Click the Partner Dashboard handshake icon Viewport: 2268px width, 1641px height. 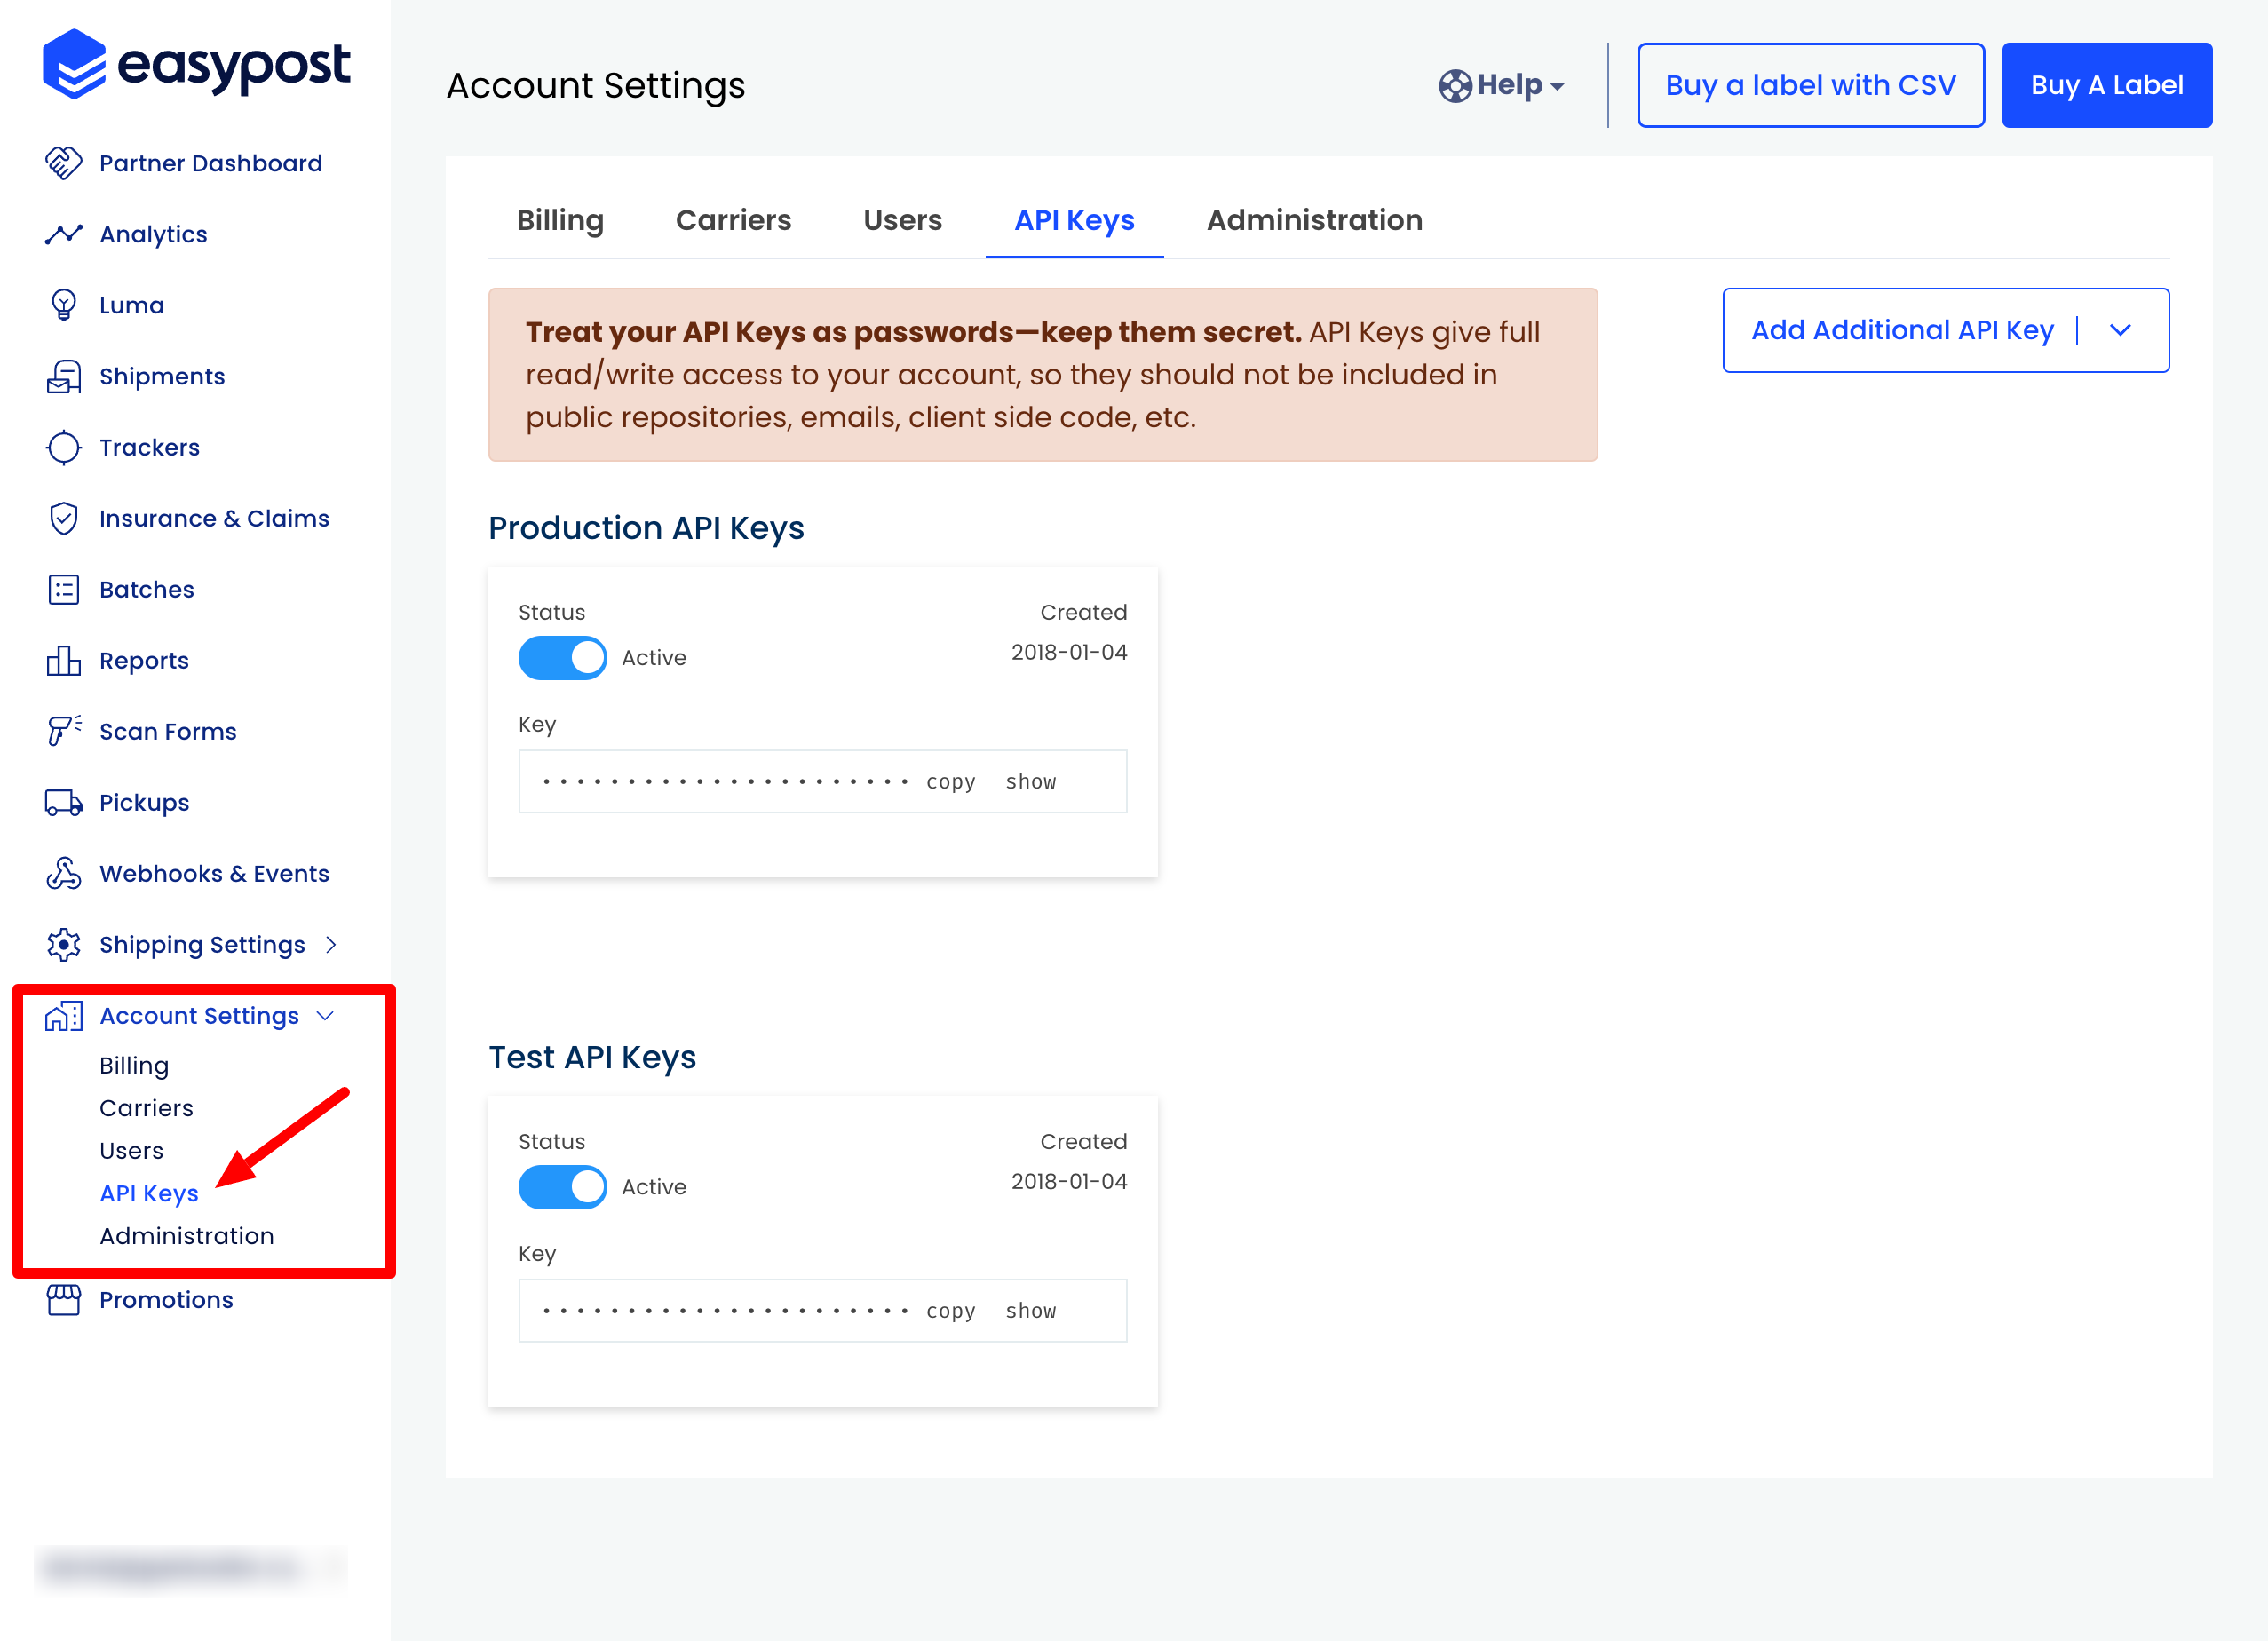[x=63, y=163]
